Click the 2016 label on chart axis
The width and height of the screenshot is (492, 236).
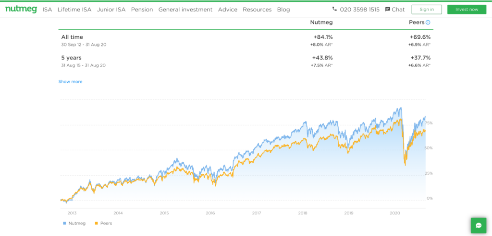pos(210,213)
